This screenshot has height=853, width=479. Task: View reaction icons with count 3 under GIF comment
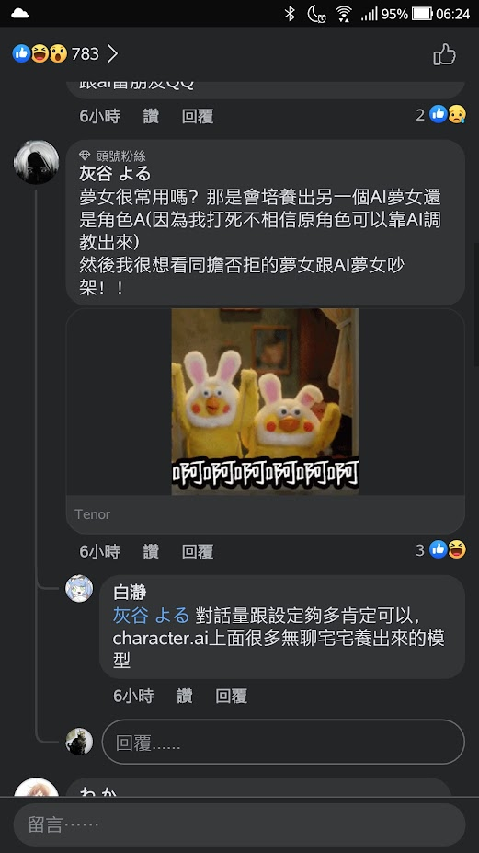coord(441,550)
